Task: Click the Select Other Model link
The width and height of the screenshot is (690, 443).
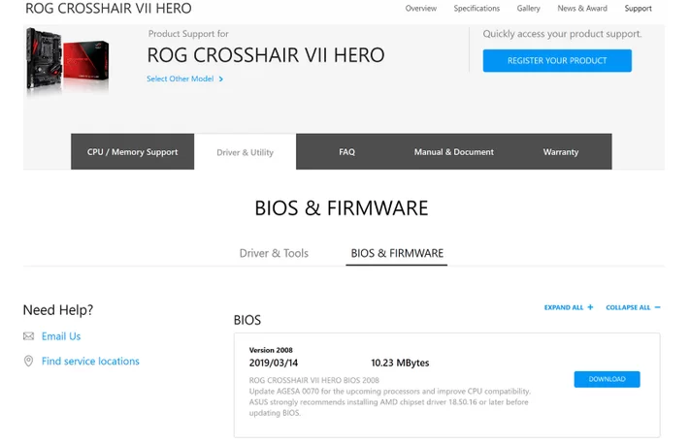Action: pyautogui.click(x=180, y=79)
